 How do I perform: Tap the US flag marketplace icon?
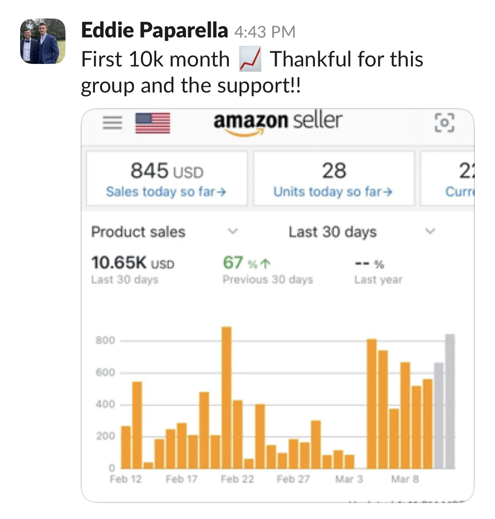(x=152, y=123)
